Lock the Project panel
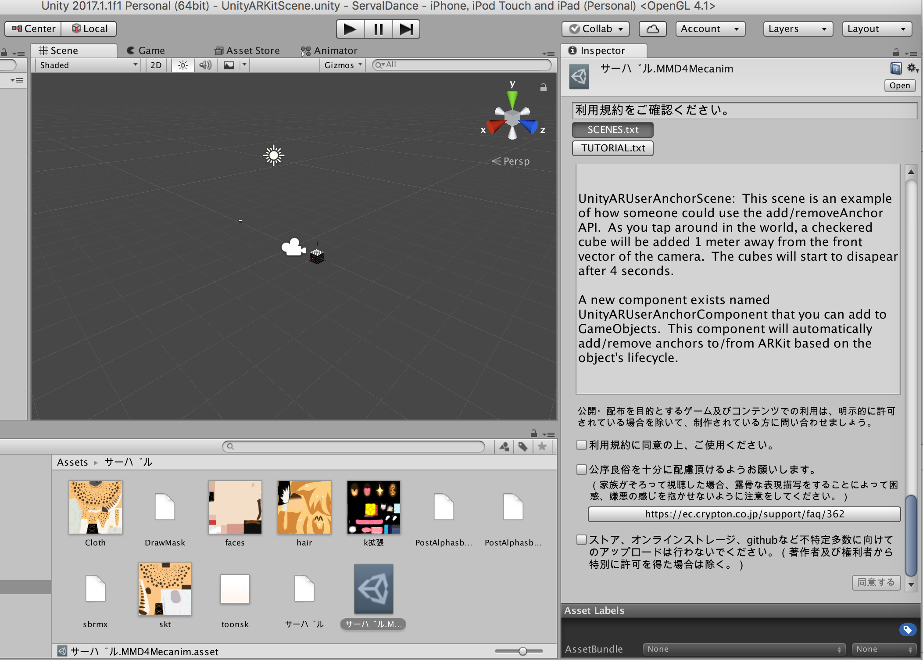Viewport: 923px width, 660px height. pyautogui.click(x=533, y=434)
